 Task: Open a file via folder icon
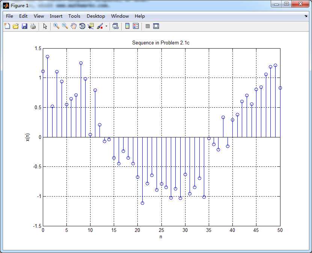pyautogui.click(x=16, y=26)
